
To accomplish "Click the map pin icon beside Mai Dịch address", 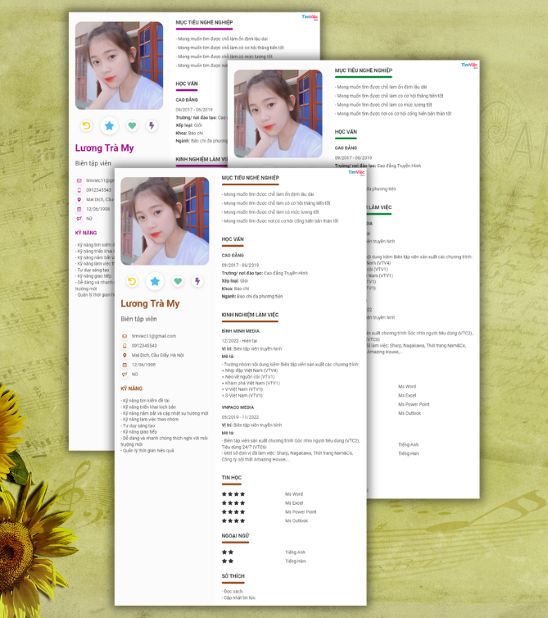I will (125, 355).
